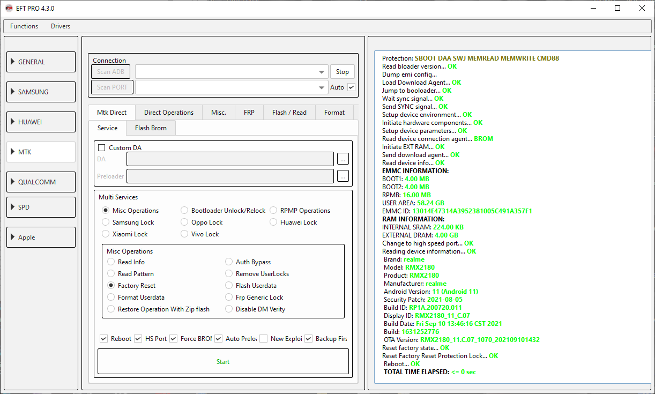655x394 pixels.
Task: Click the EMMC ID value in log
Action: coord(472,211)
